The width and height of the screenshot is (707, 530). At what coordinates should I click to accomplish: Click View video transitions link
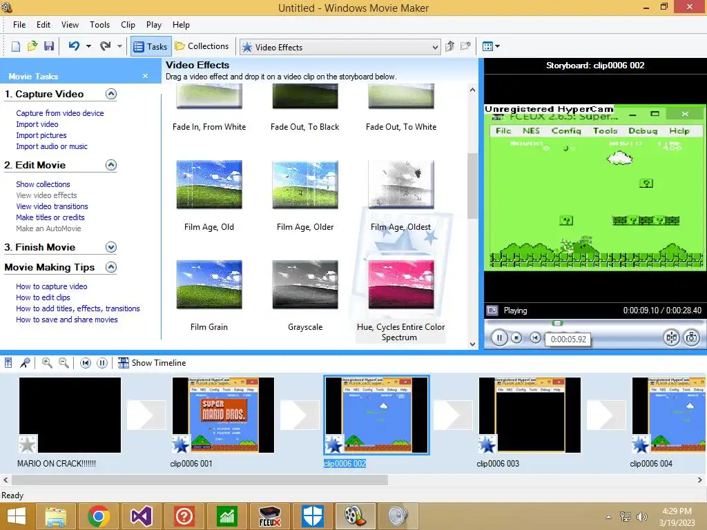click(52, 206)
